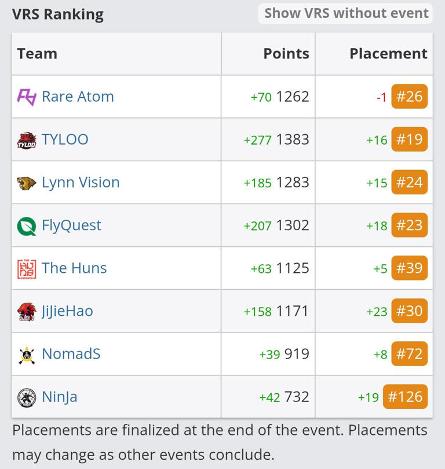Image resolution: width=445 pixels, height=469 pixels.
Task: Select the FlyQuest green logo
Action: pyautogui.click(x=25, y=225)
